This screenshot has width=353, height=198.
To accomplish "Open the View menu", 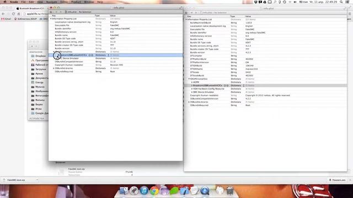I will [x=40, y=2].
